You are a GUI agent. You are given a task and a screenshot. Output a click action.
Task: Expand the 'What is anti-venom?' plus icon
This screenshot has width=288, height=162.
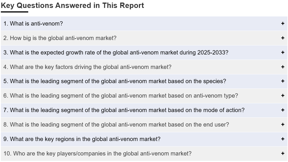pyautogui.click(x=283, y=23)
